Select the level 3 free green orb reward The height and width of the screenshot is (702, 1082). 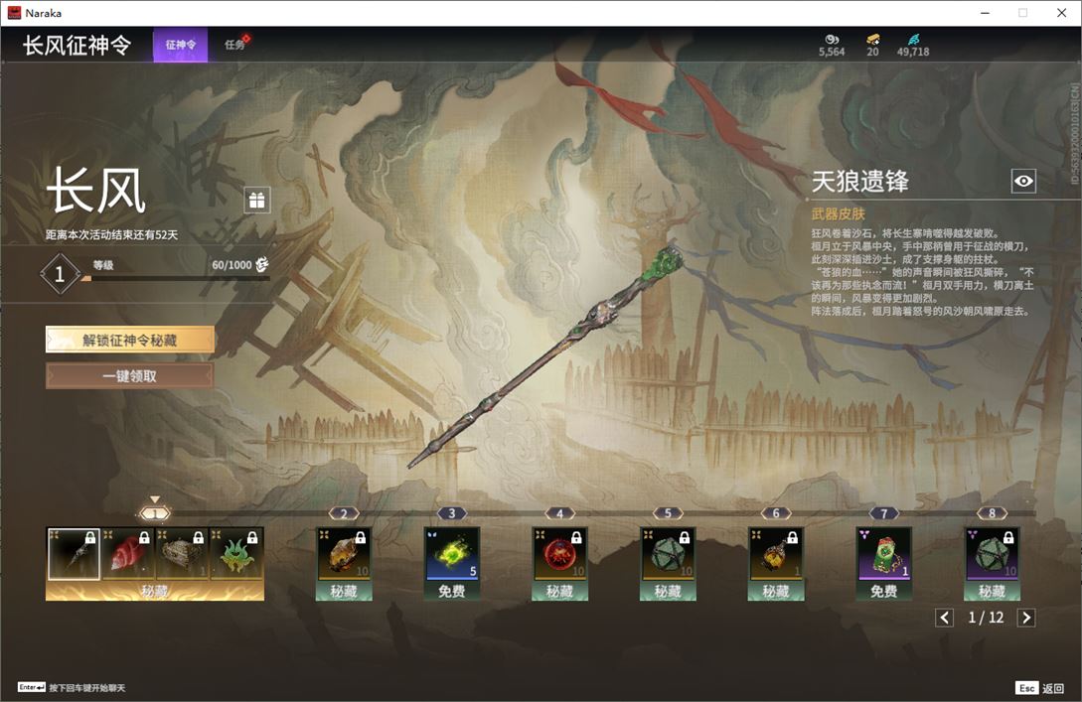point(452,554)
